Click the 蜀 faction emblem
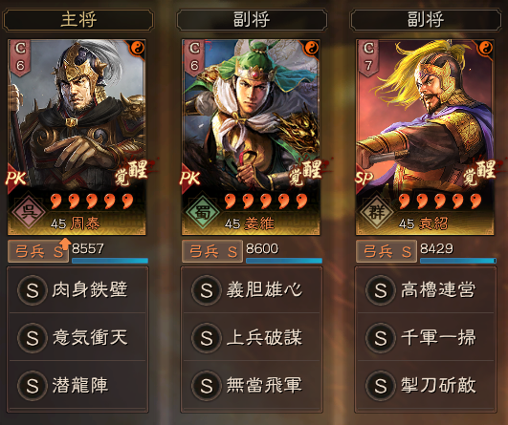 [x=203, y=212]
